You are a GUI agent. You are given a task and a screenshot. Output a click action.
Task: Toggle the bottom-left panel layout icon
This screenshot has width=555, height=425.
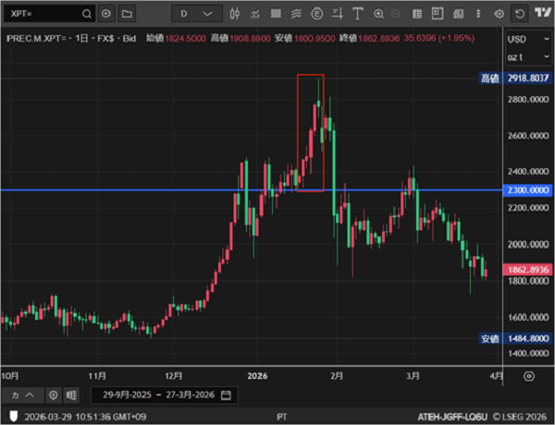pos(72,395)
